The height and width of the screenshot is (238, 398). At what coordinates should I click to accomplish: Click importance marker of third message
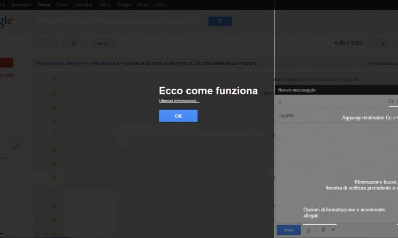click(x=54, y=108)
